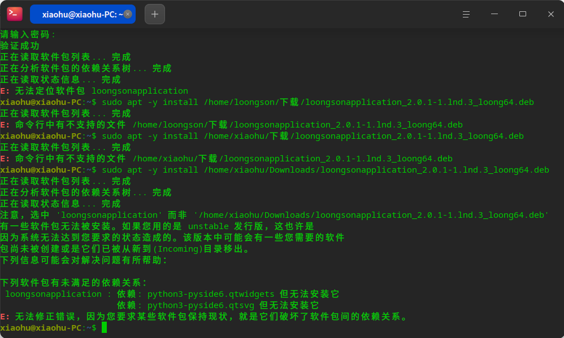The width and height of the screenshot is (564, 338).
Task: Close the terminal window
Action: (x=550, y=14)
